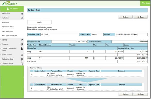Open Initial Screen menu item

[x=6, y=14]
